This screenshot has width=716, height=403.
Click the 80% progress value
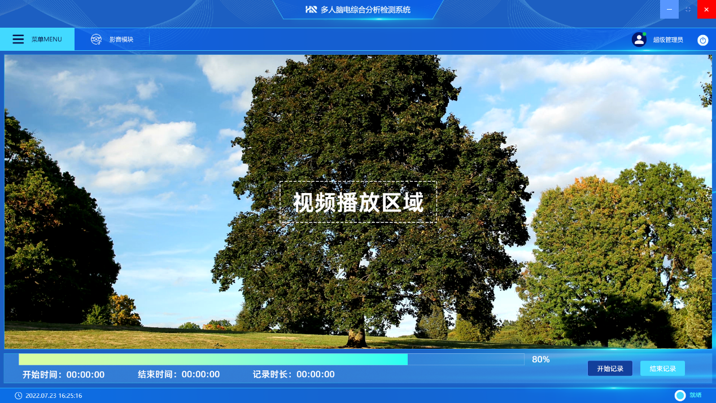(541, 360)
